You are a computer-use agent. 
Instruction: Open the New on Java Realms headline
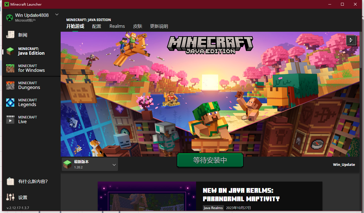(241, 195)
